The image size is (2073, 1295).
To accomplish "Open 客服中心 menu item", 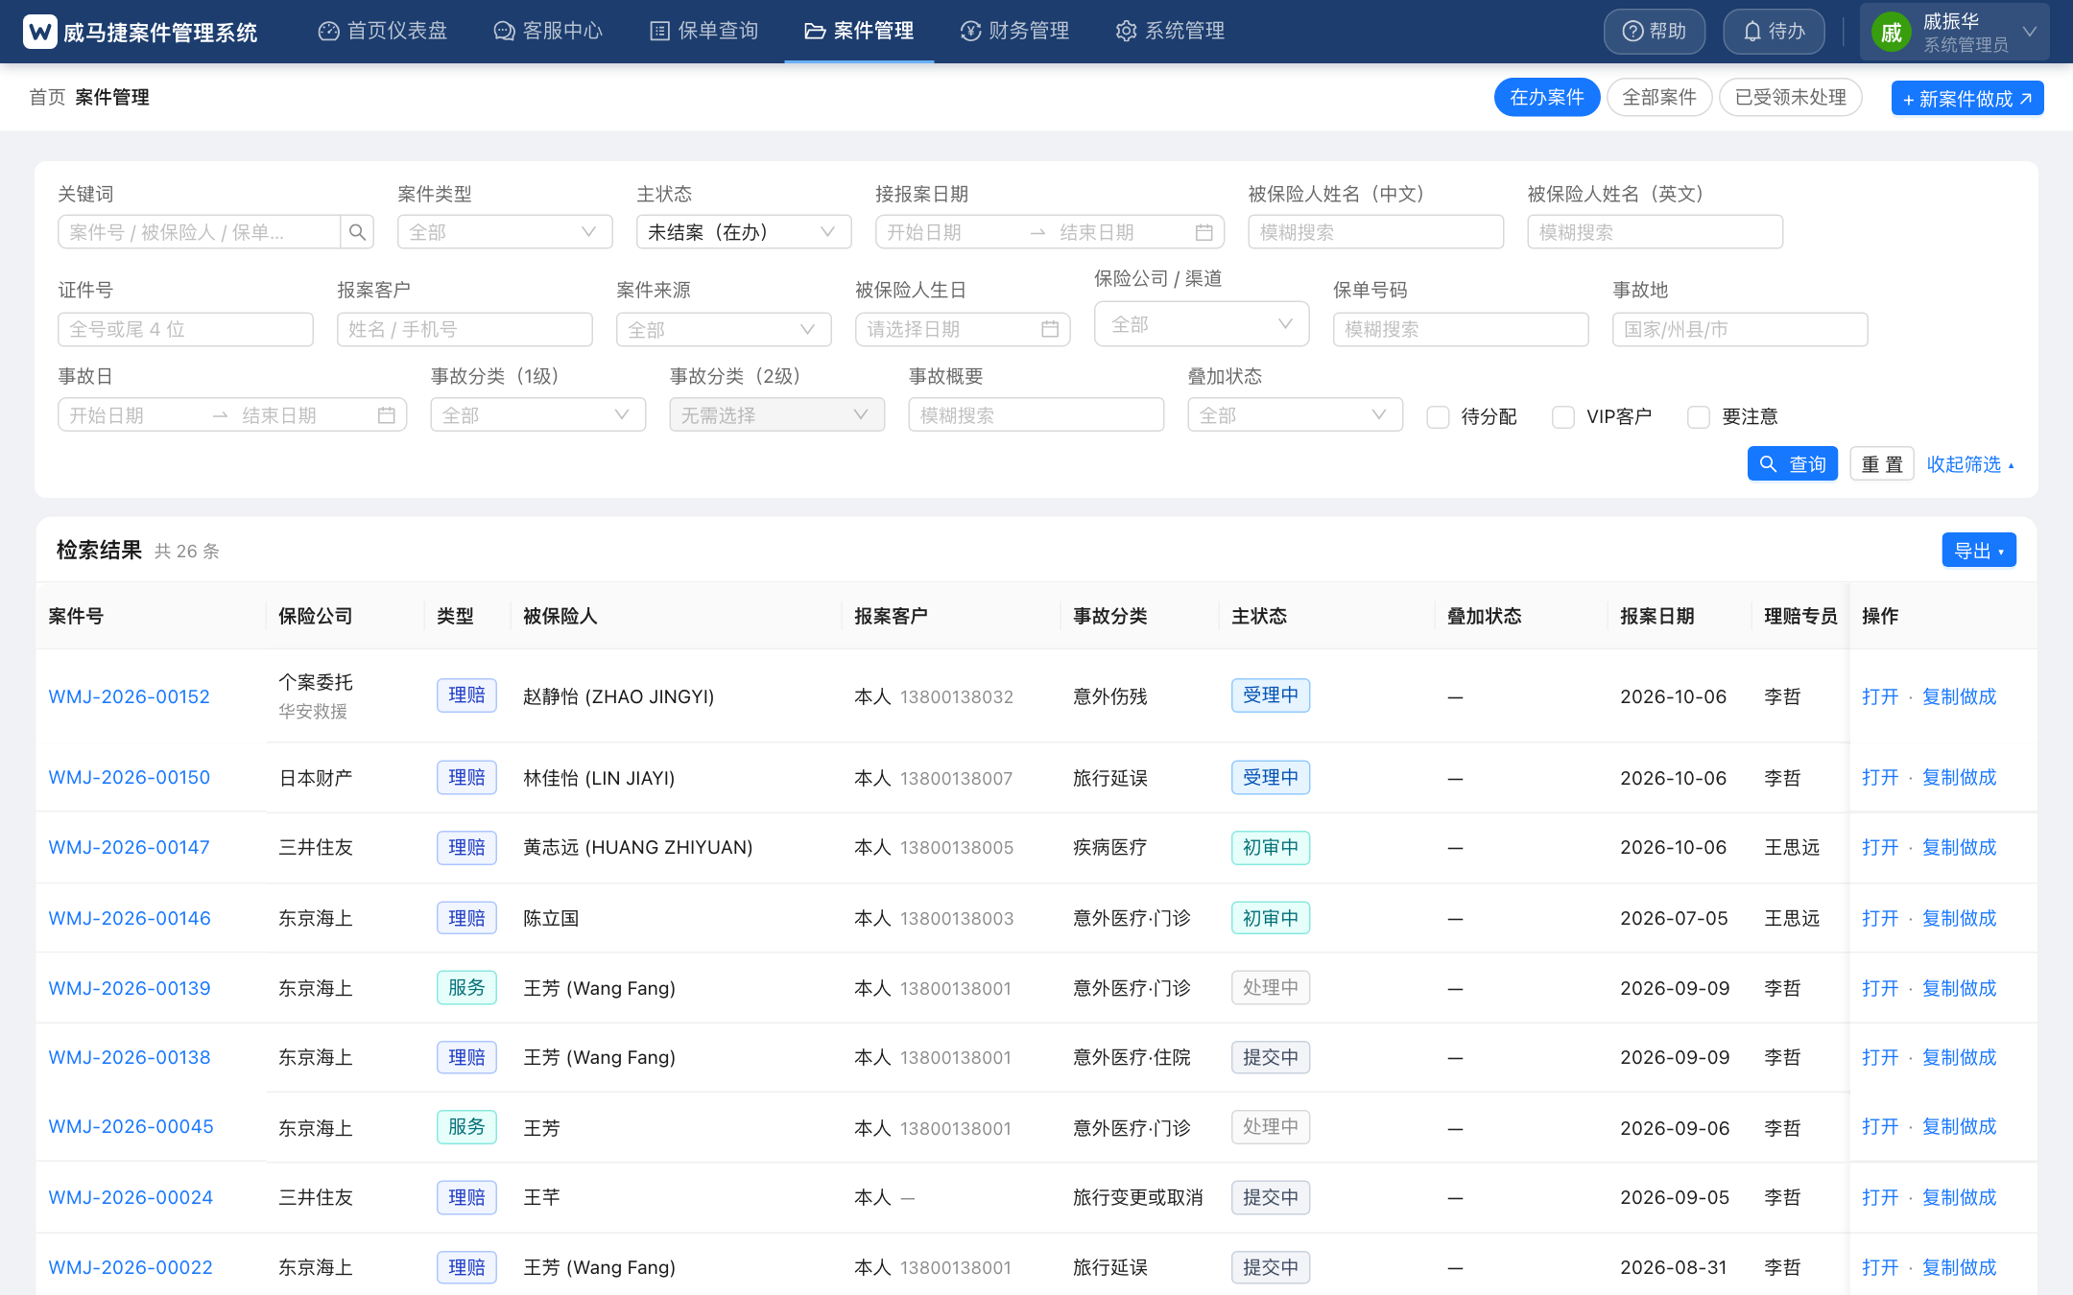I will pyautogui.click(x=548, y=32).
